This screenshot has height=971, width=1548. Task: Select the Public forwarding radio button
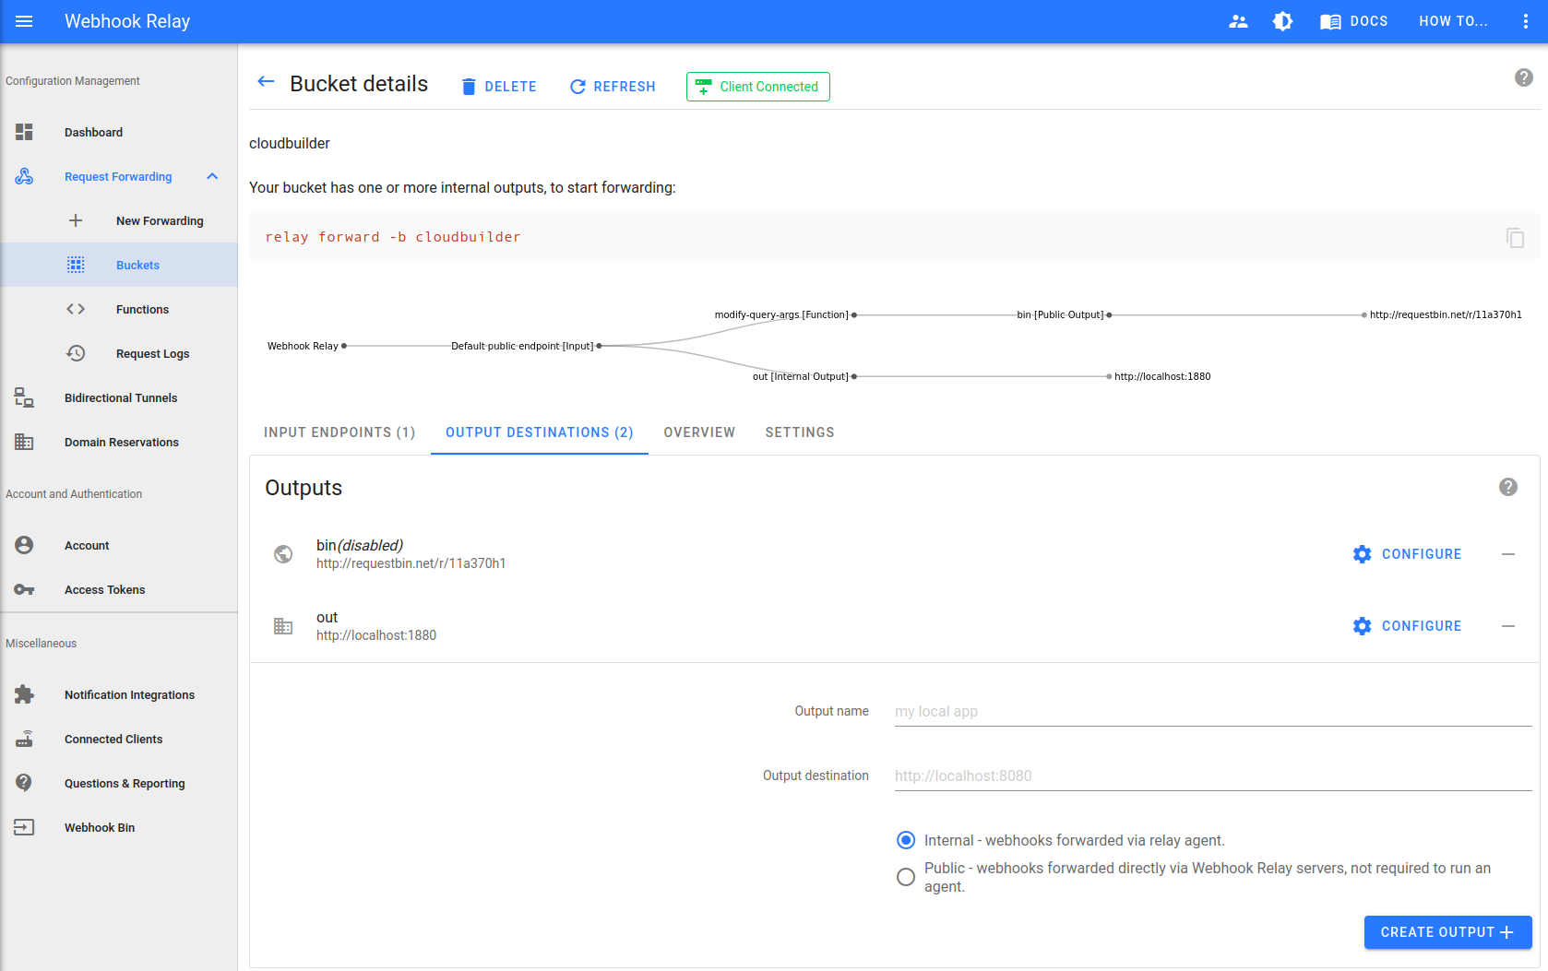click(x=905, y=876)
